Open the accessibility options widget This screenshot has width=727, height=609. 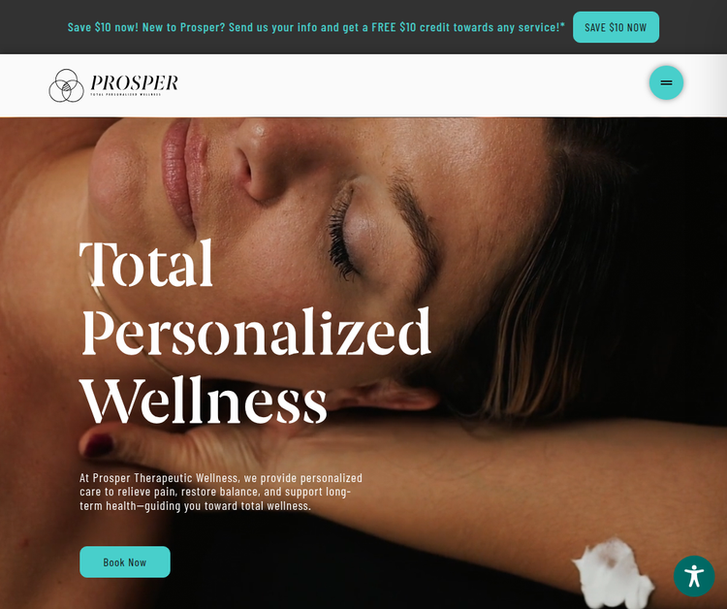click(694, 576)
